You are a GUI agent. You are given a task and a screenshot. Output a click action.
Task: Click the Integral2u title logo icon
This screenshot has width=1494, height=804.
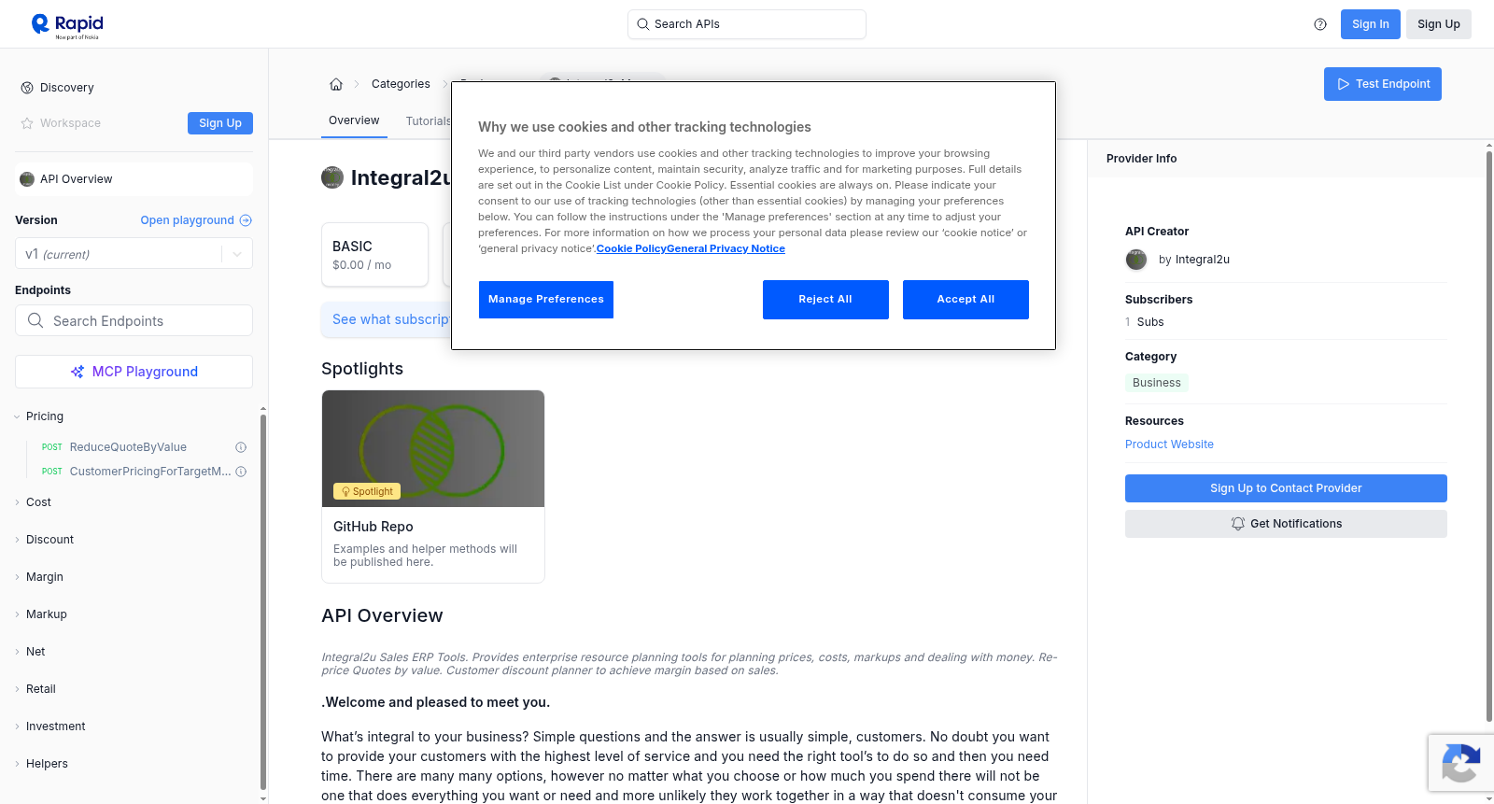[x=332, y=177]
